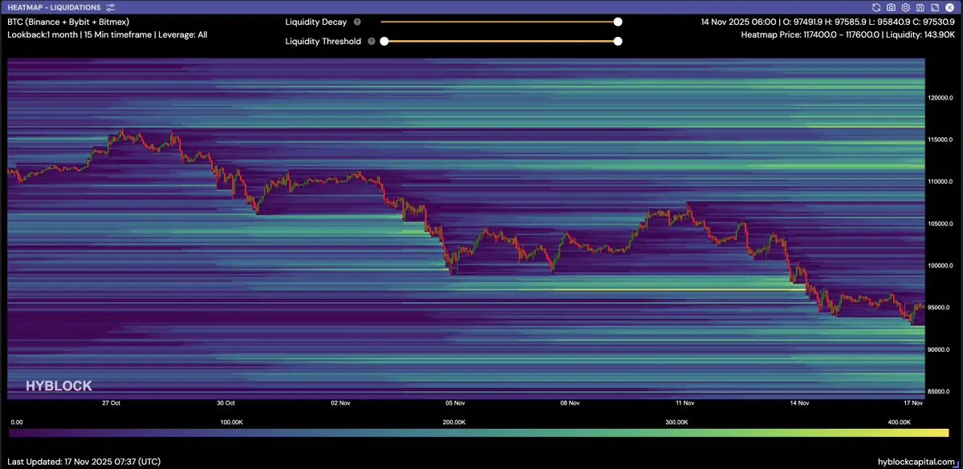Refresh the liquidation heatmap data

876,7
